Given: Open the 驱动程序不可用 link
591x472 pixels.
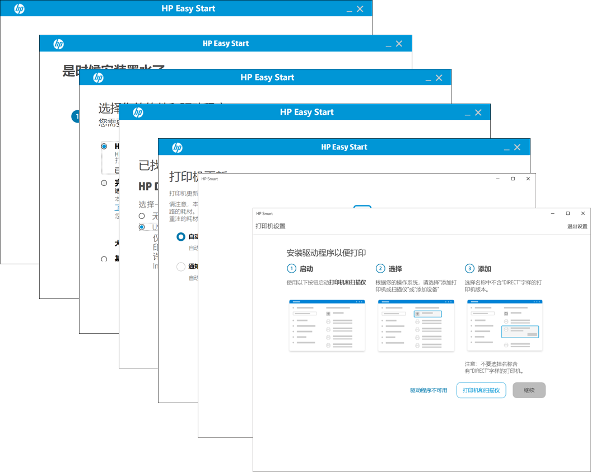Looking at the screenshot, I should 429,390.
